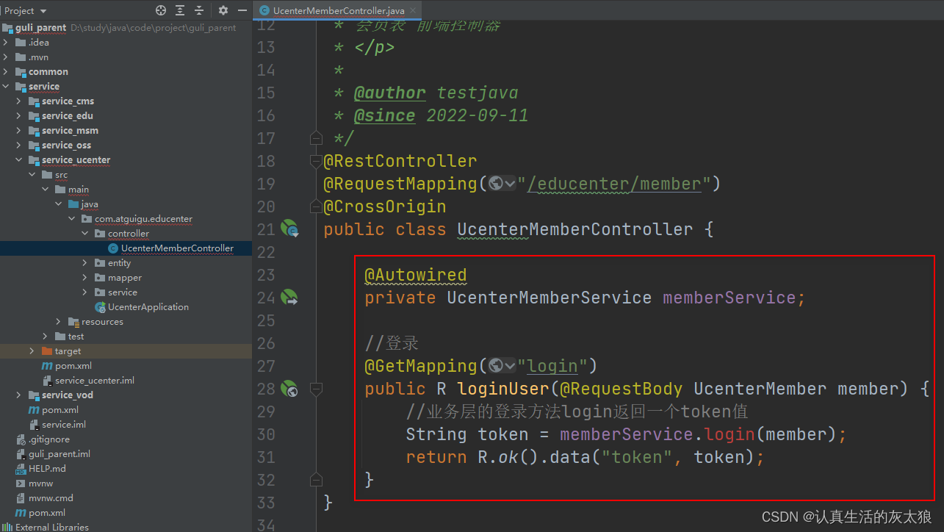
Task: Collapse the service module
Action: [6, 87]
